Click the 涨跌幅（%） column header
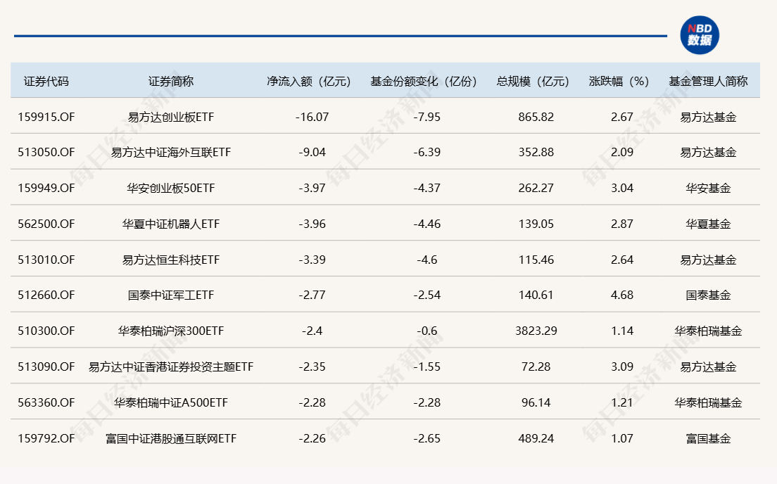The width and height of the screenshot is (777, 484). (619, 81)
